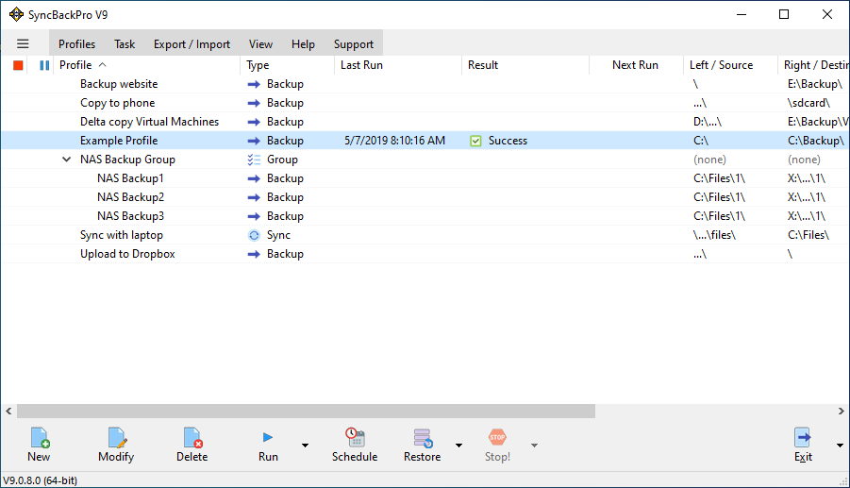Image resolution: width=850 pixels, height=488 pixels.
Task: Click the horizontal scrollbar thumb
Action: coord(306,411)
